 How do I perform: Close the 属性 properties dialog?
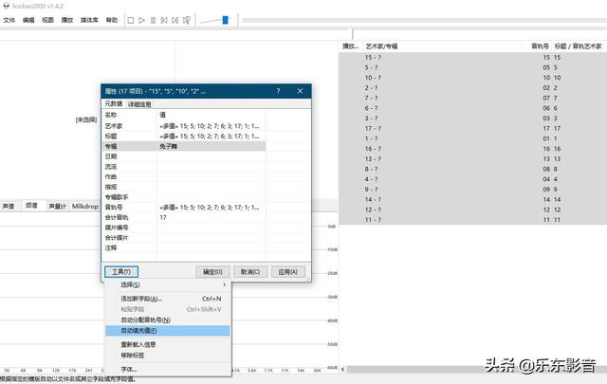pyautogui.click(x=300, y=91)
